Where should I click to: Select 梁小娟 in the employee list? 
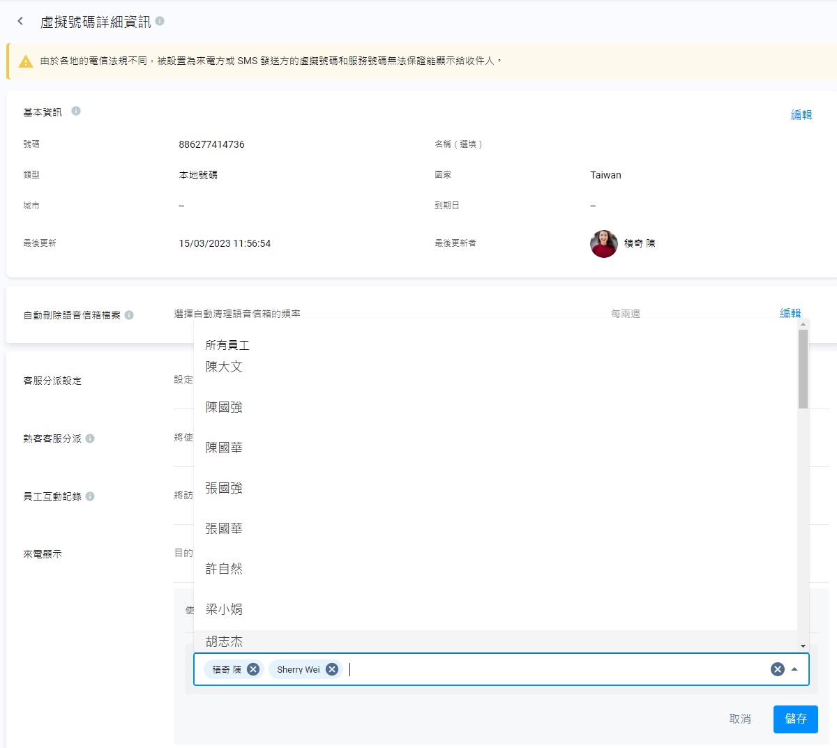coord(224,609)
